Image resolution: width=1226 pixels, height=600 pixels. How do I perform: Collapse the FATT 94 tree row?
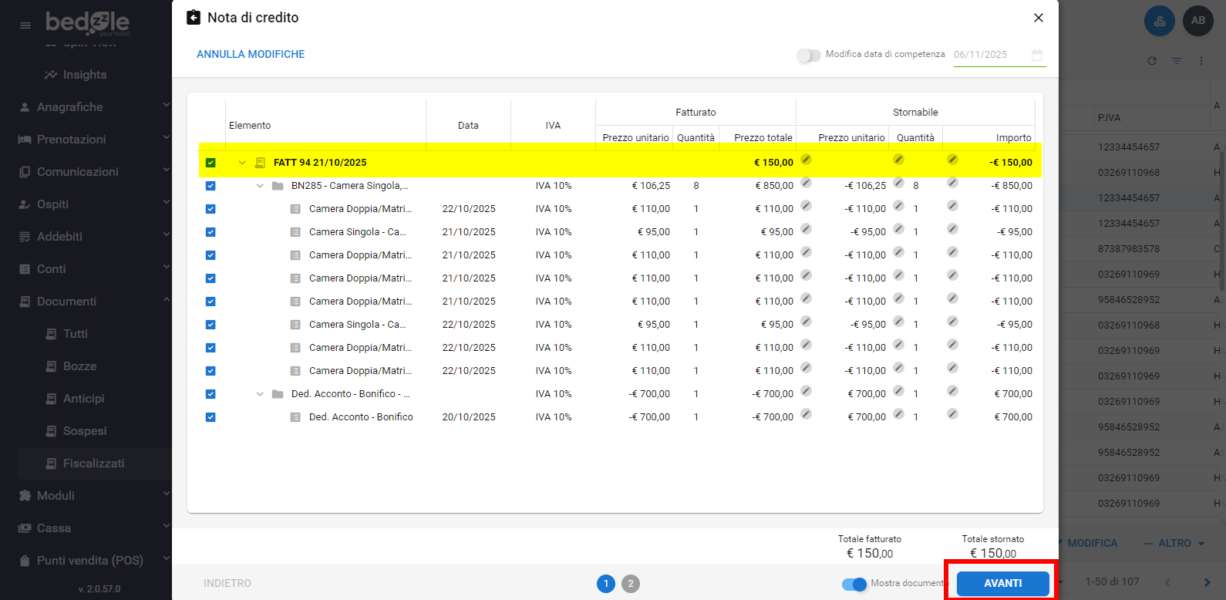(242, 163)
